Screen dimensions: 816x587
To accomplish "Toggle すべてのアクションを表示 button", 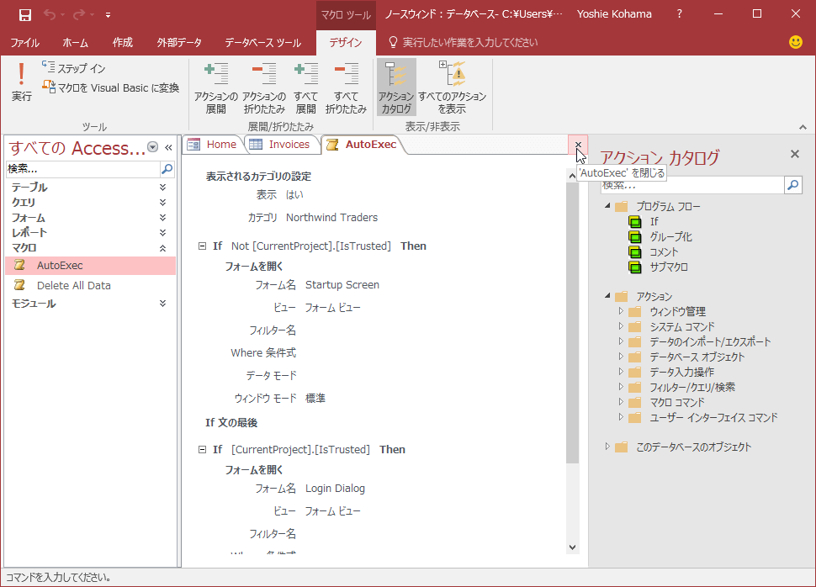I will tap(453, 87).
